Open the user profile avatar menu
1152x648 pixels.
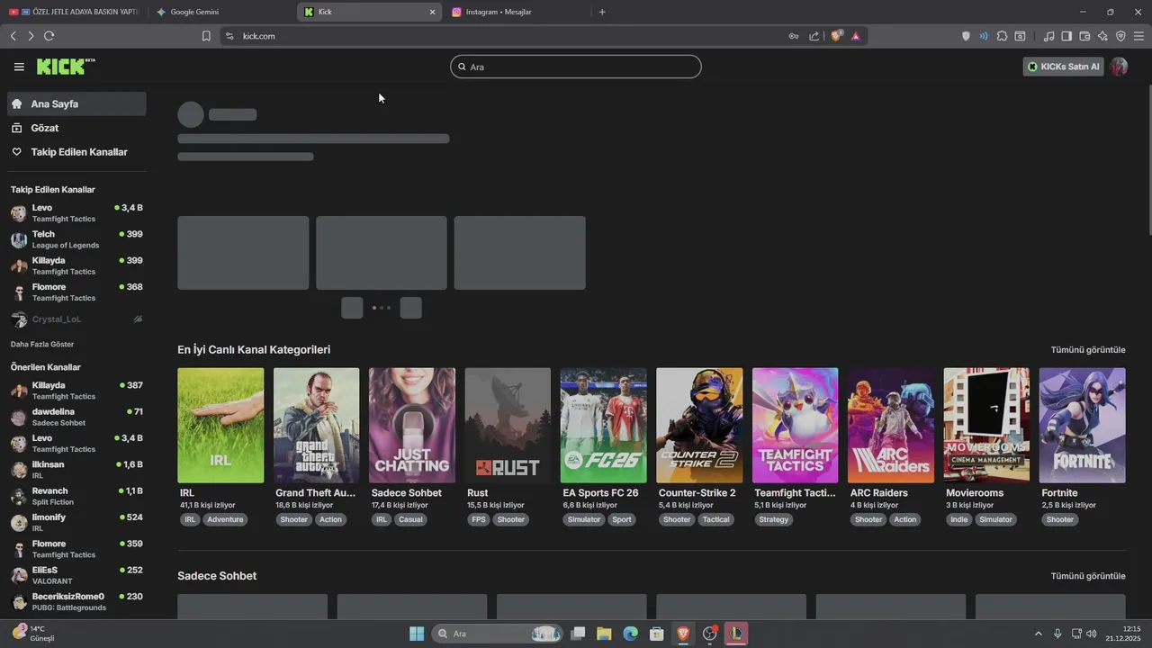1119,67
